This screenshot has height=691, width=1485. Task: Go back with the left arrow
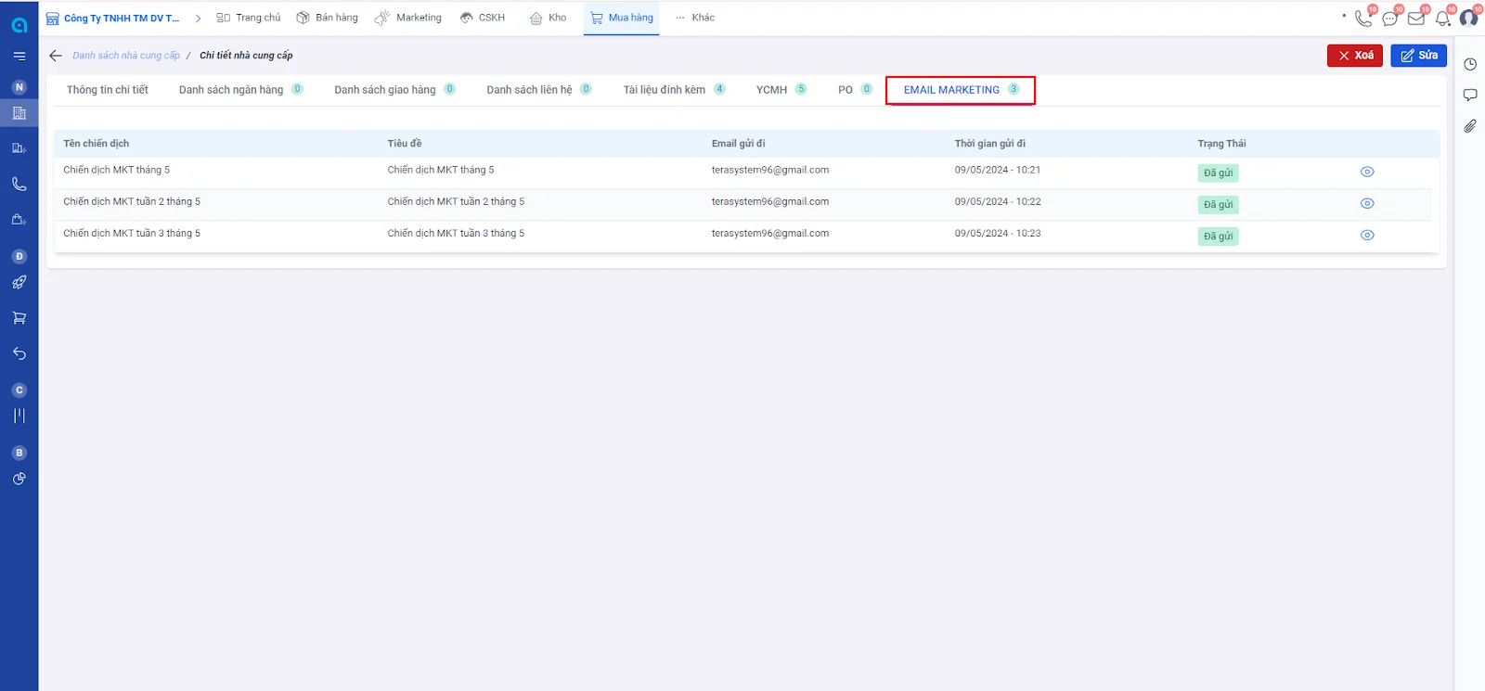(56, 56)
